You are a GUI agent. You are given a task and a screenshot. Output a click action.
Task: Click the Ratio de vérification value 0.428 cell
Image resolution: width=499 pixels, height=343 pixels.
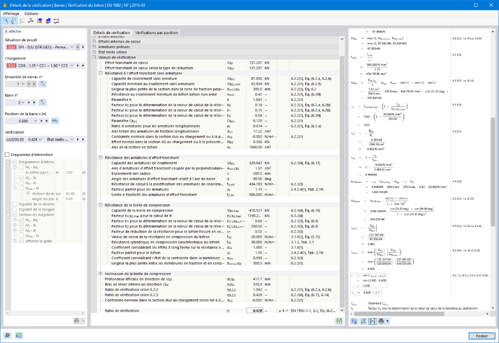pos(255,311)
